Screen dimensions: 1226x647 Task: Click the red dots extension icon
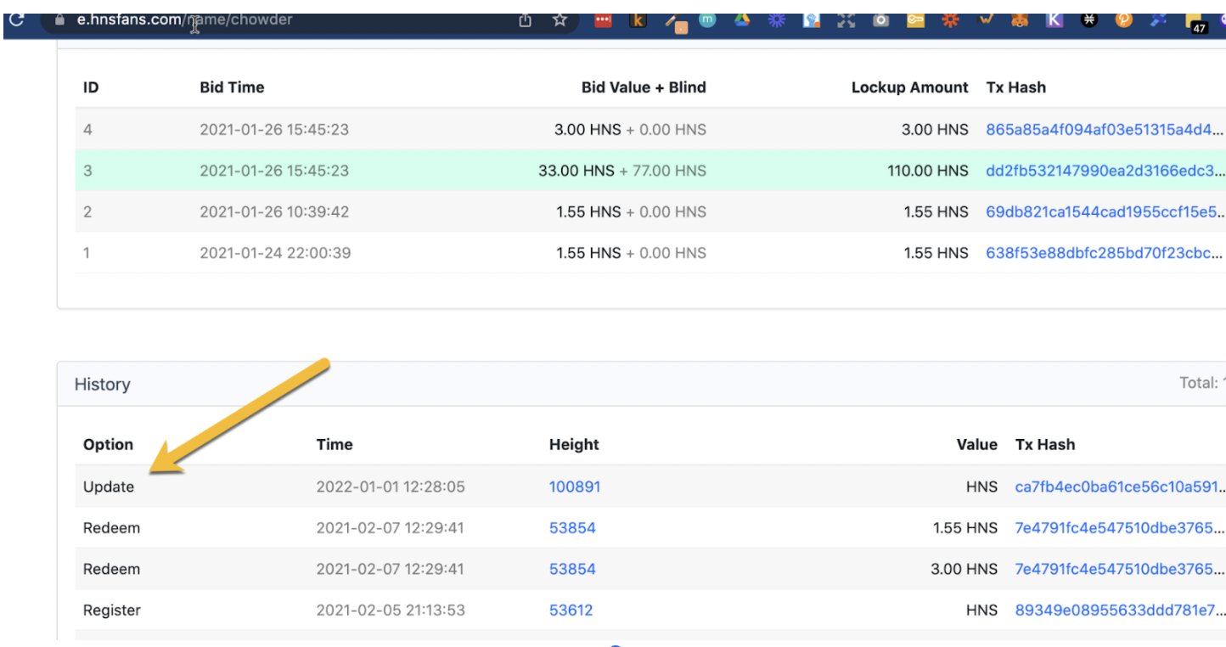tap(603, 20)
